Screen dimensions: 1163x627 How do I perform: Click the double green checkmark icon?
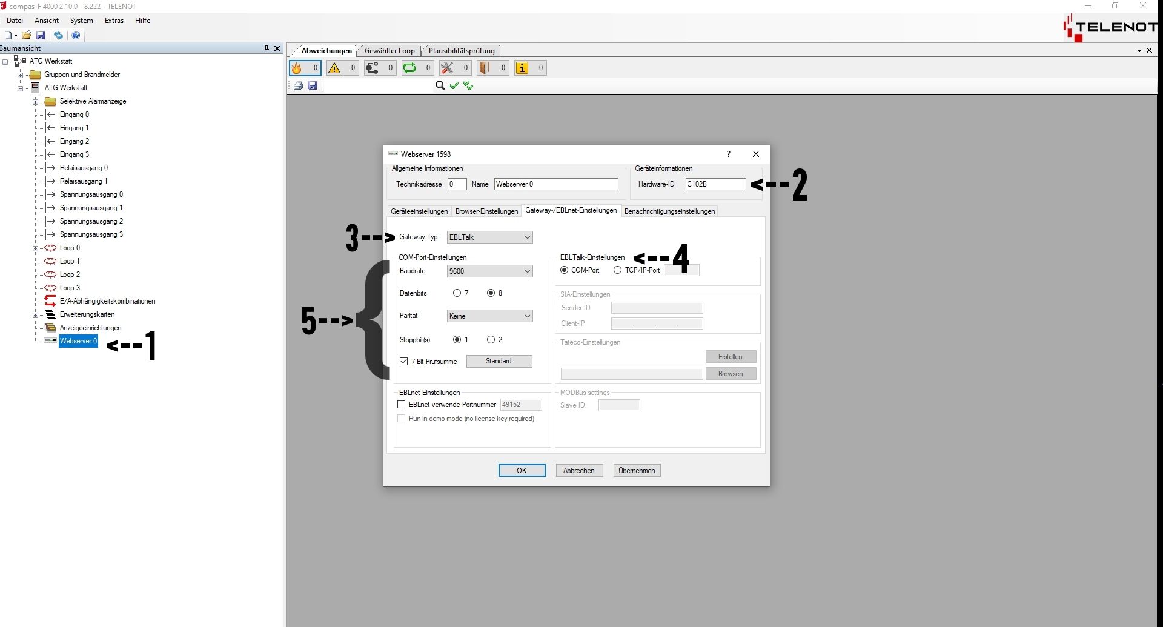[468, 85]
